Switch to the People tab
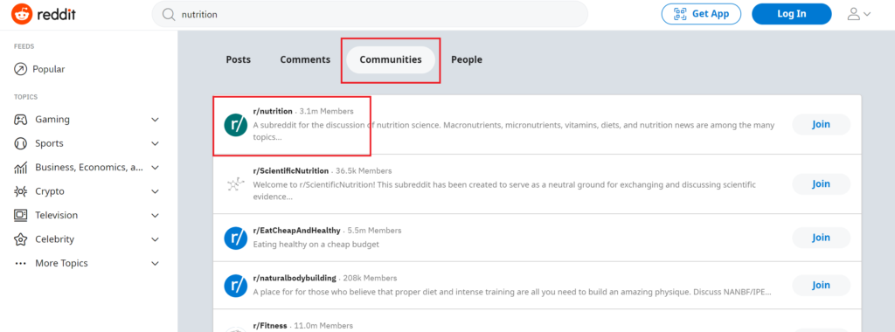Viewport: 895px width, 332px height. tap(467, 59)
